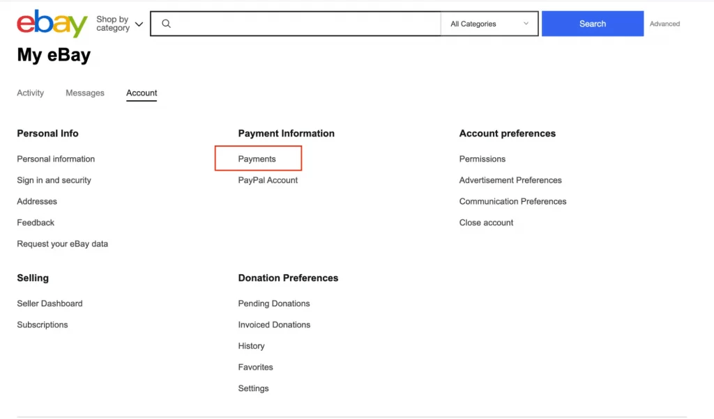Check your Feedback page
The height and width of the screenshot is (419, 714).
point(35,222)
